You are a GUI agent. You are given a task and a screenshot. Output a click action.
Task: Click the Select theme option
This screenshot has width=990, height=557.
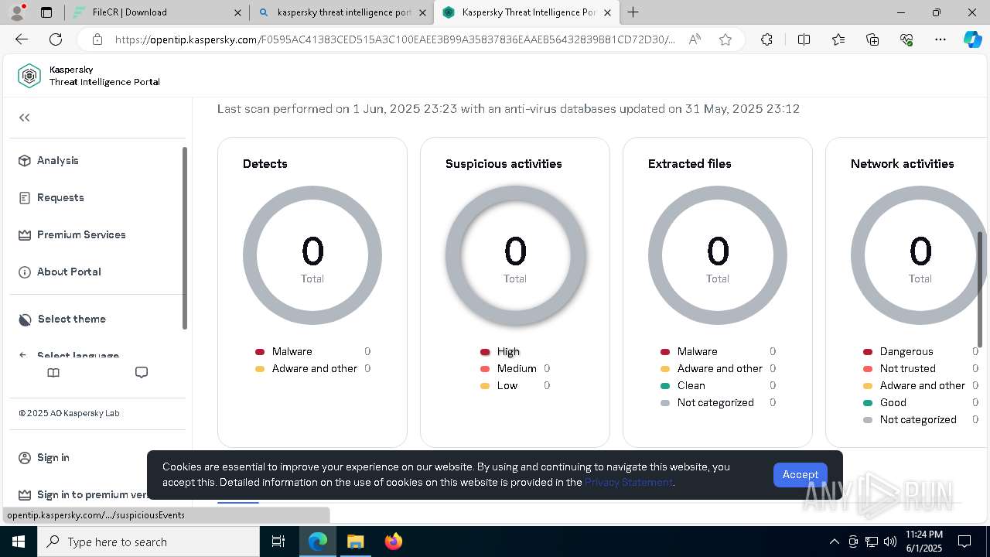72,319
